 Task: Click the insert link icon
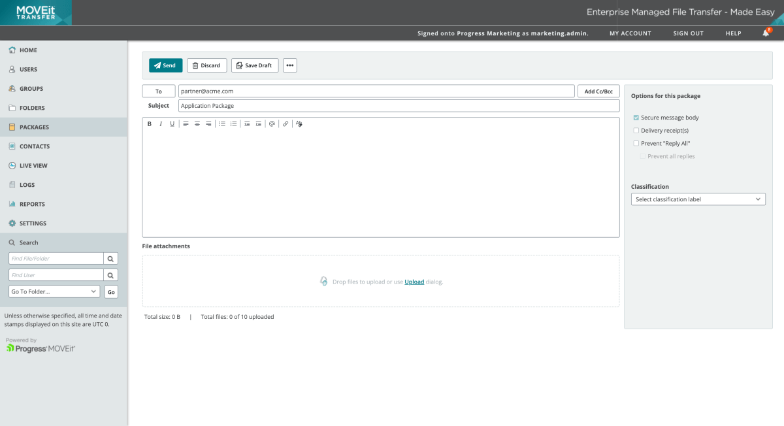[286, 123]
